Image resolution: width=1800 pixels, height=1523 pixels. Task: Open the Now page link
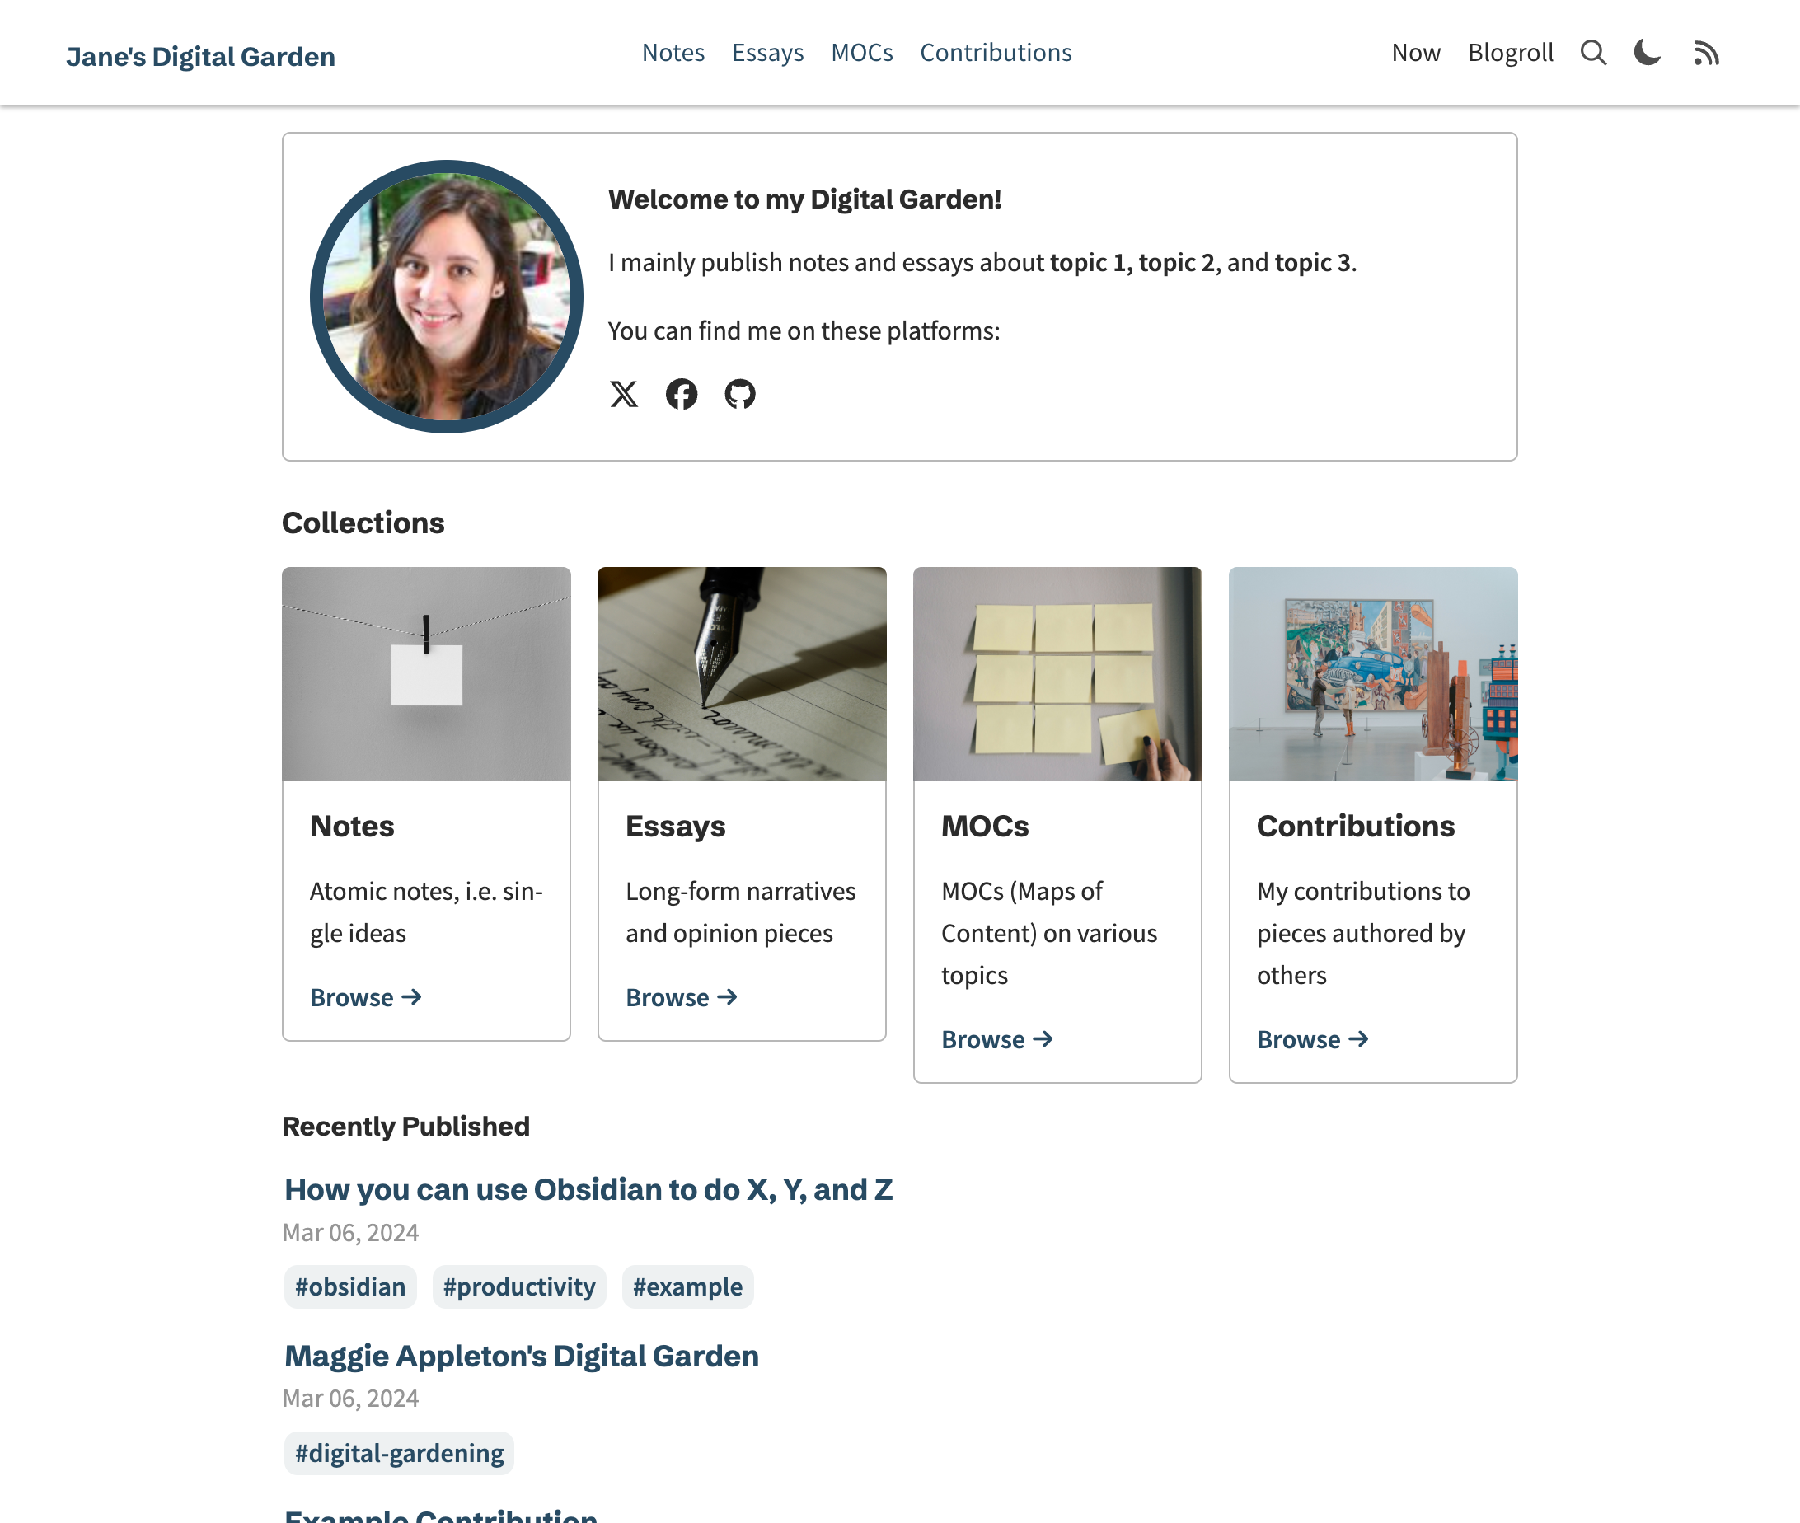pos(1416,53)
